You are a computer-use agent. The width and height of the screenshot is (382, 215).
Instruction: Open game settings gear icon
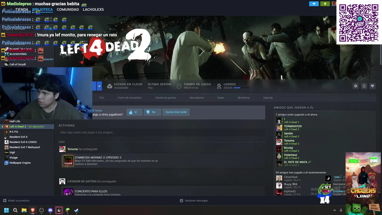356,86
